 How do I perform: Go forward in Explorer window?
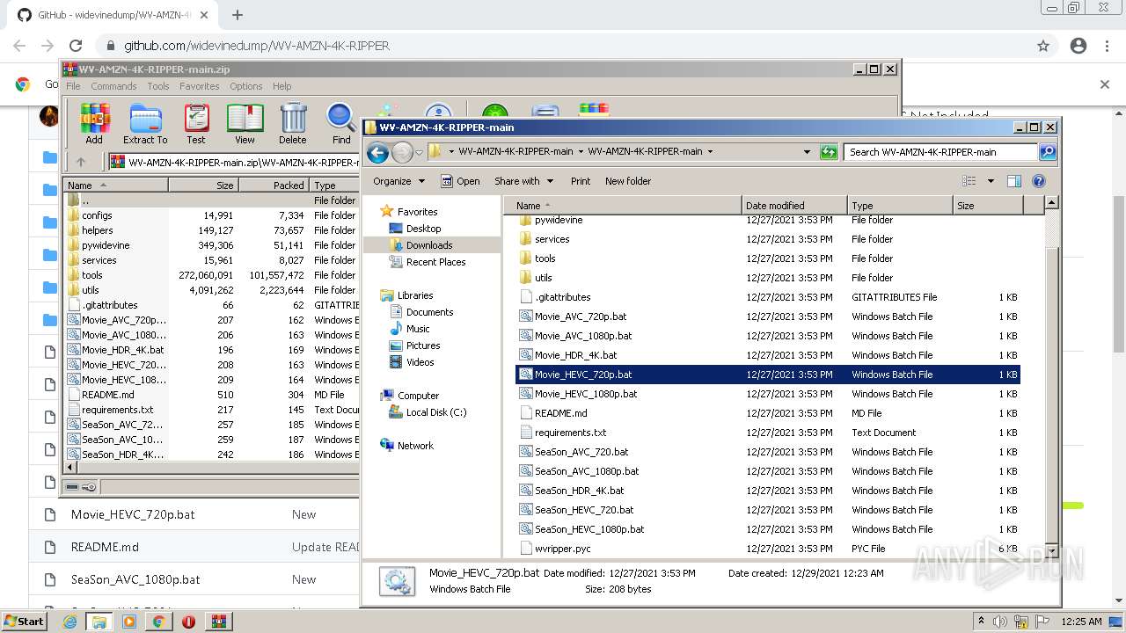tap(402, 152)
